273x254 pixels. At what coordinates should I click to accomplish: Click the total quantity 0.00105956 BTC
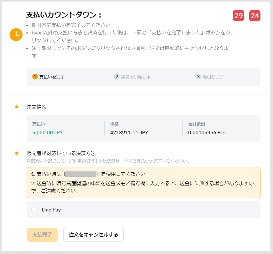click(x=207, y=132)
